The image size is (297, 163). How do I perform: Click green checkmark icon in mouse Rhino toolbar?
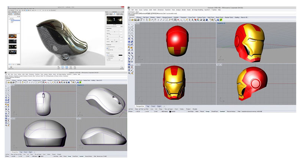coord(80,82)
